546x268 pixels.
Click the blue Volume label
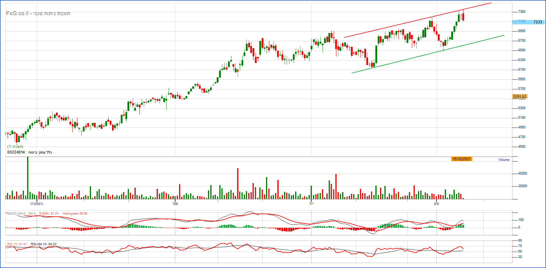504,160
